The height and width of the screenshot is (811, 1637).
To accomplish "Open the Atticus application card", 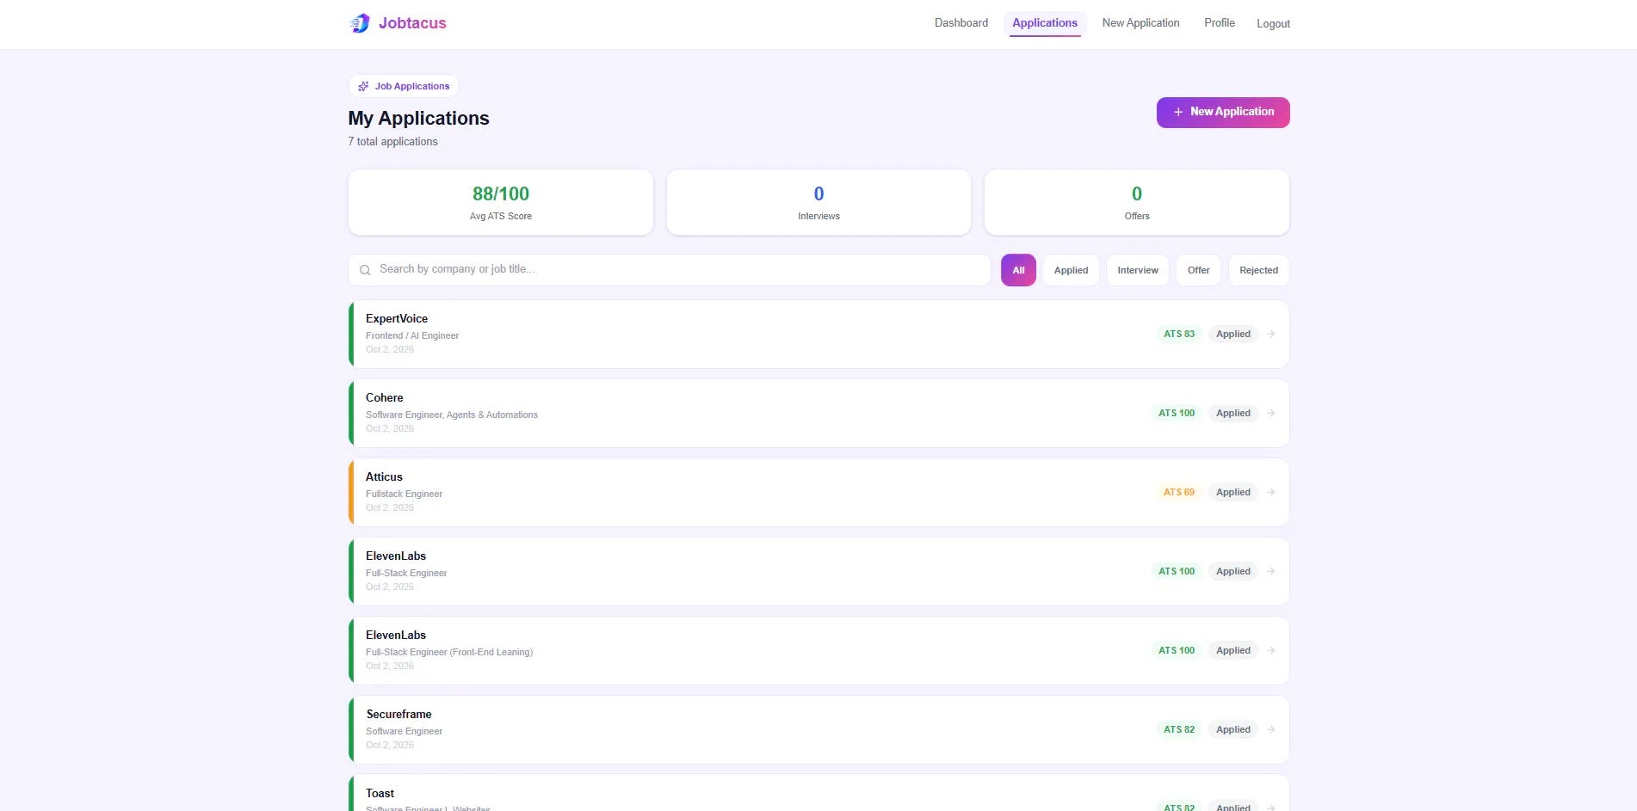I will 818,492.
